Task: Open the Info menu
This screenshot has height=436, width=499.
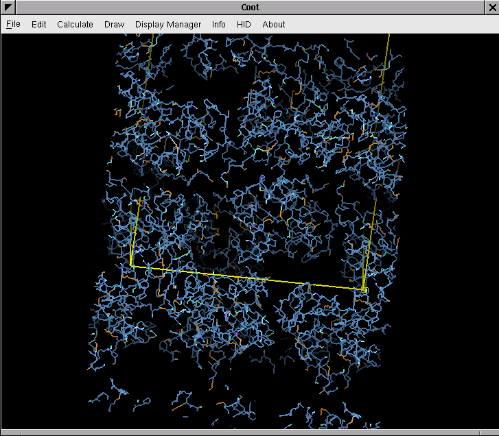Action: point(218,24)
